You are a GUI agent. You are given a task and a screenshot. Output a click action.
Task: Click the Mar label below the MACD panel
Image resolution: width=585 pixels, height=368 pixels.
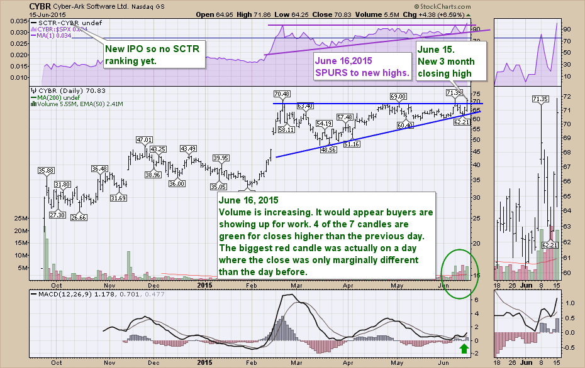click(296, 362)
